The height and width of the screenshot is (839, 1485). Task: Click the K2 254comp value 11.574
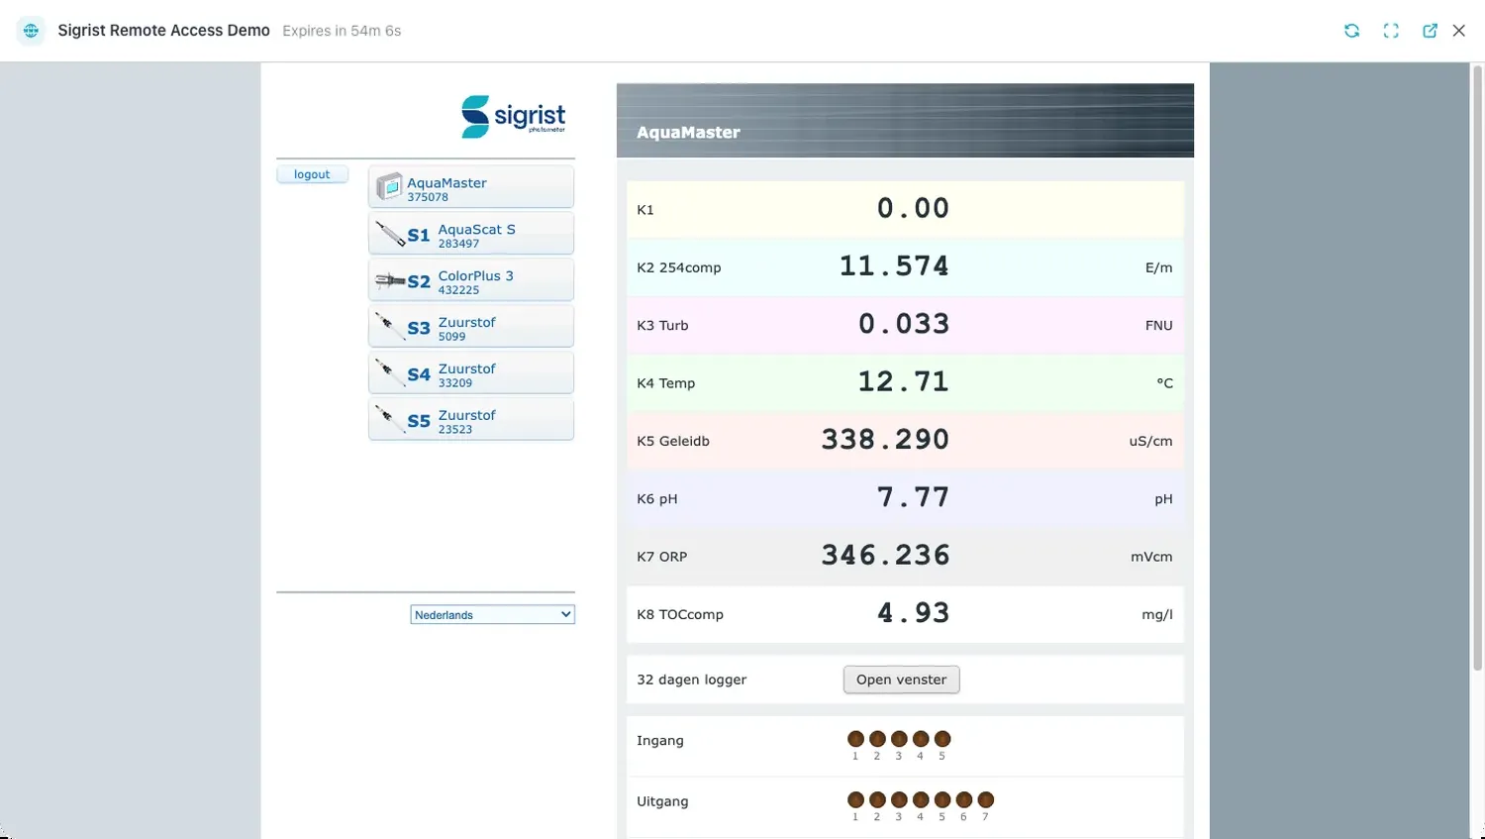point(894,266)
